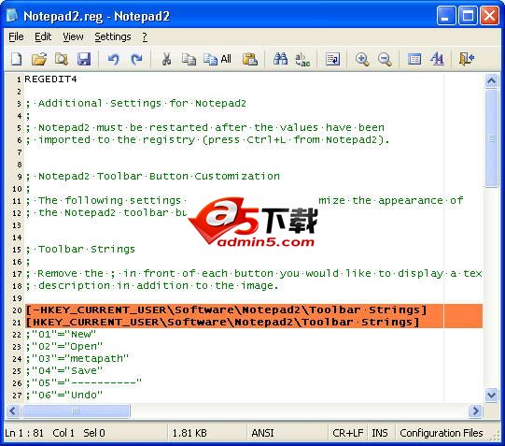
Task: Click the 'Sel 0' status bar text
Action: pyautogui.click(x=94, y=433)
